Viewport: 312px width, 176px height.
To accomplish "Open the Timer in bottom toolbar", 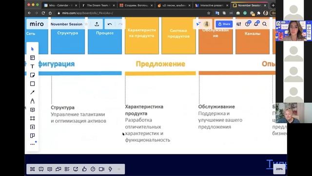I will pos(93,169).
